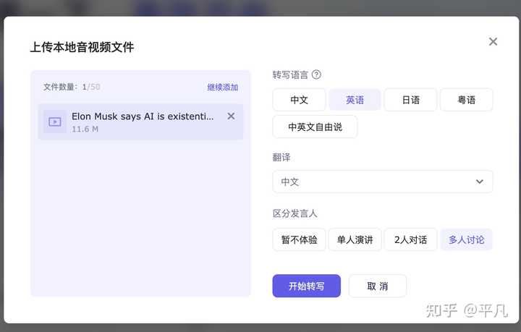This screenshot has height=332, width=521.
Task: Remove the Elon Musk file from list
Action: pos(231,116)
